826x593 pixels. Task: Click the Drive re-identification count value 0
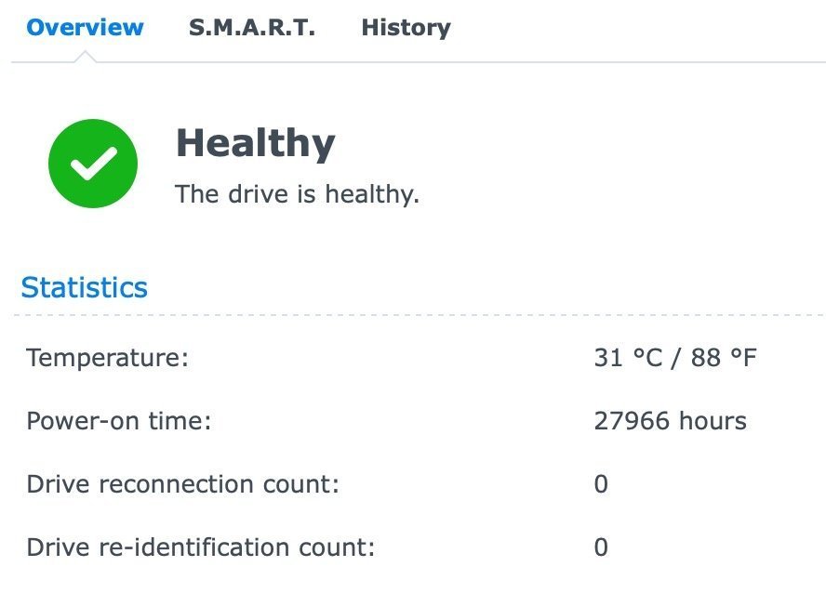(601, 547)
